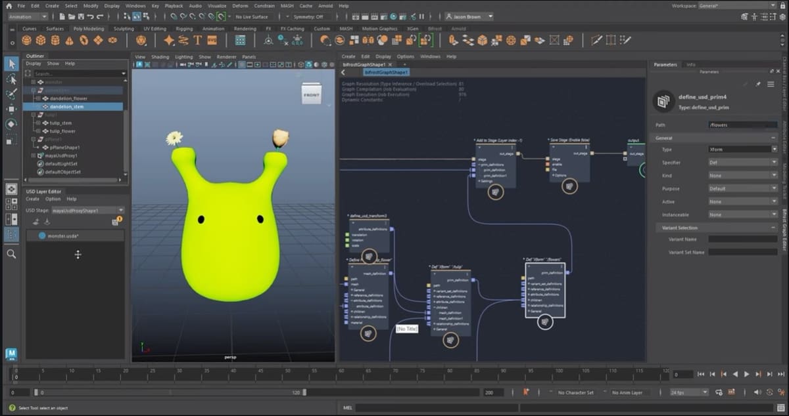Open the Deform menu

tap(240, 6)
